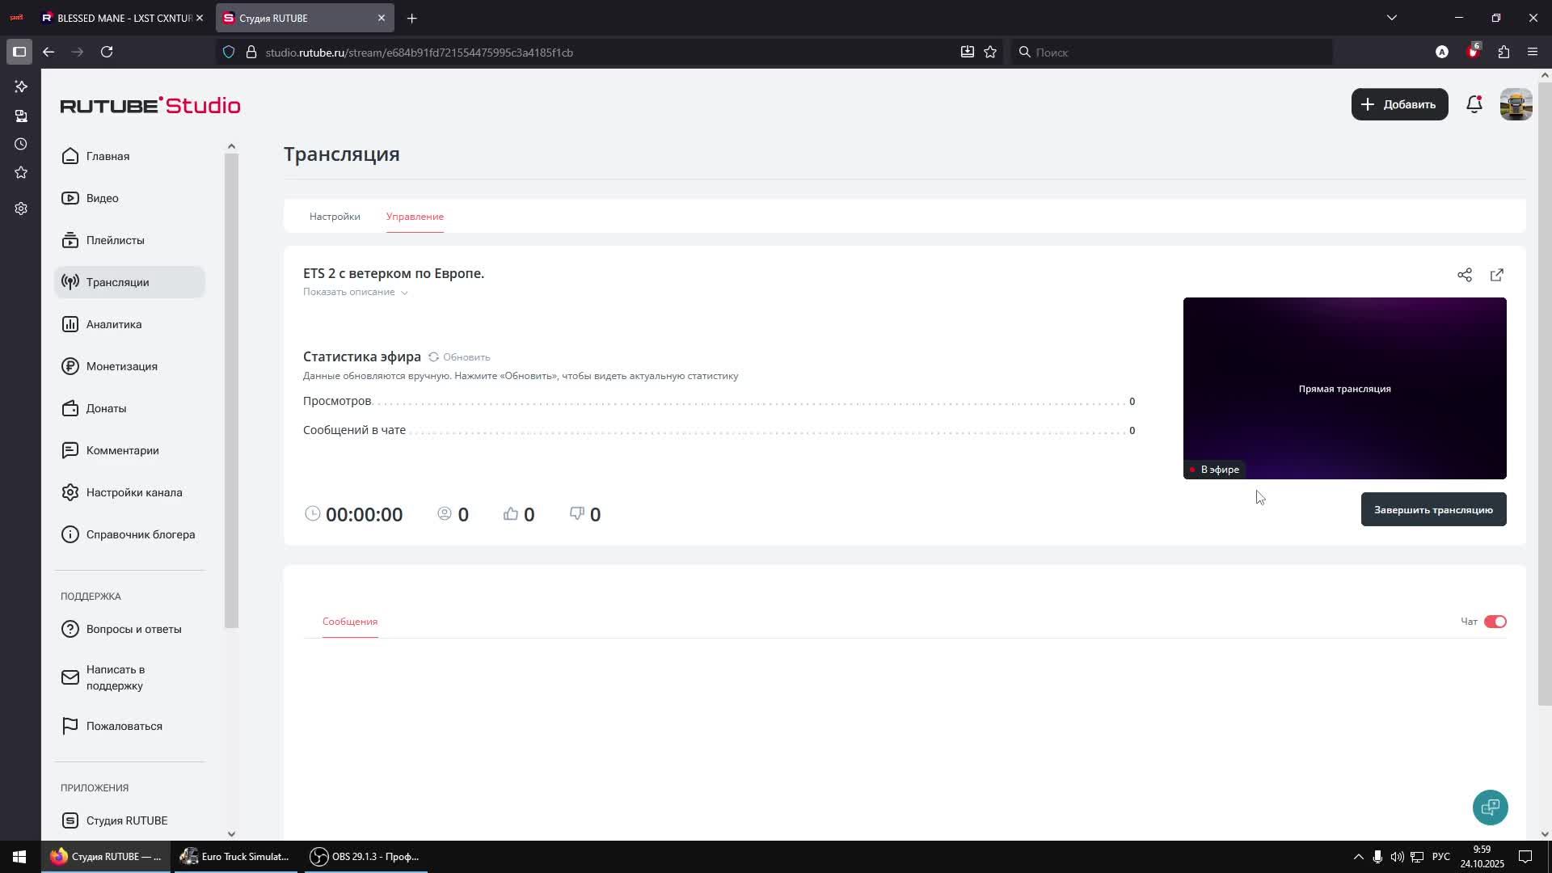Switch to OBS in the taskbar

pyautogui.click(x=365, y=857)
